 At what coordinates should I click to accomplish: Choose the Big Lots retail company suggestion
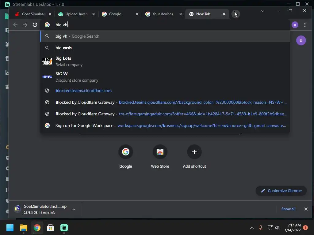click(165, 61)
